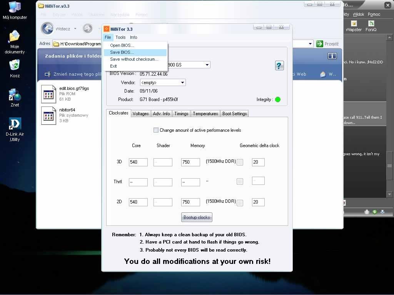This screenshot has width=394, height=295.
Task: Click the 2D Shader clock field
Action: click(163, 202)
